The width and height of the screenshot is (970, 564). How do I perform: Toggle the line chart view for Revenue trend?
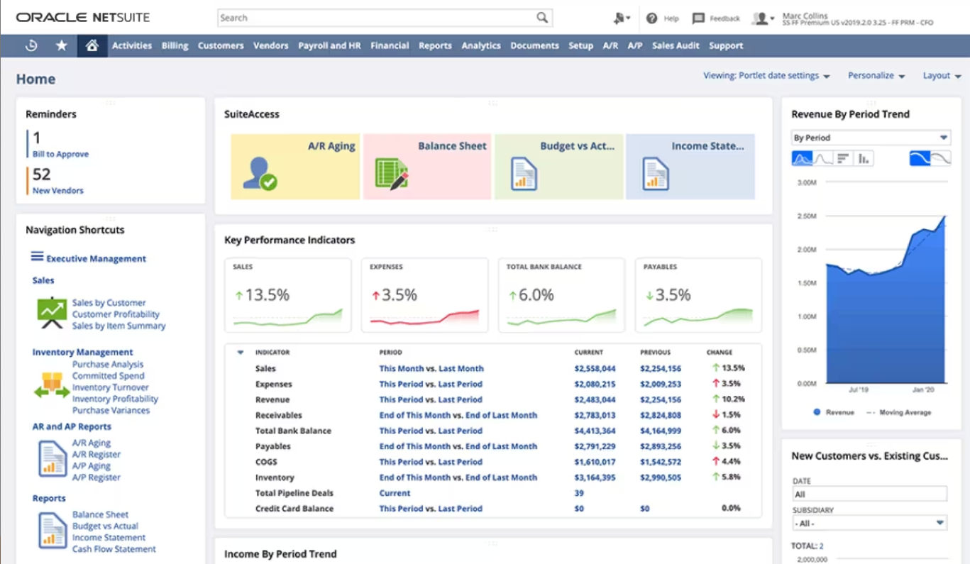pyautogui.click(x=822, y=158)
